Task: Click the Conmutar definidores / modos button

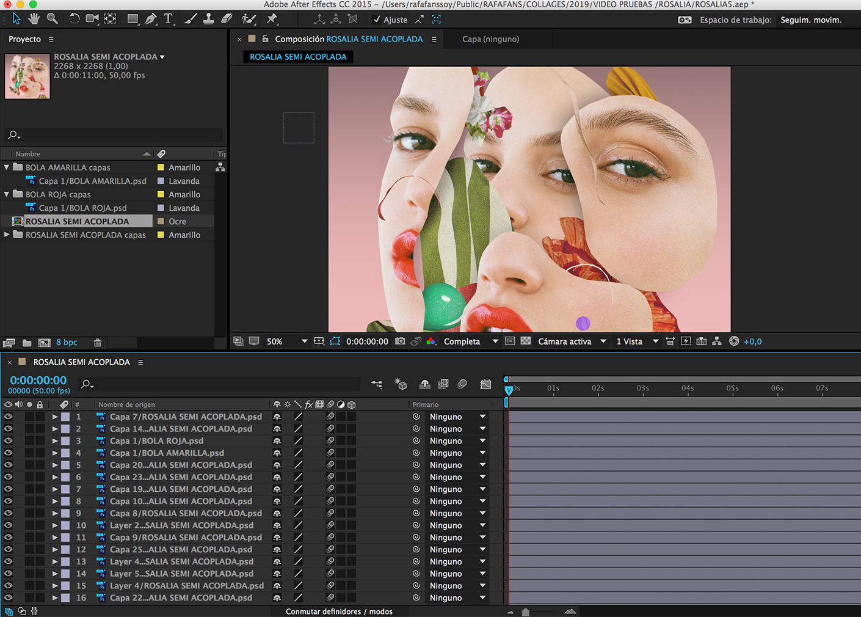Action: tap(339, 612)
